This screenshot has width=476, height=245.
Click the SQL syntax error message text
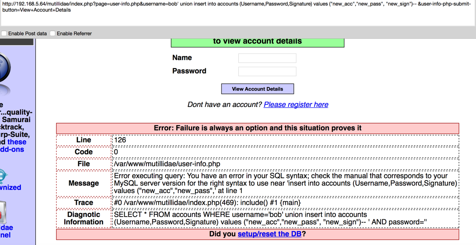[x=285, y=183]
